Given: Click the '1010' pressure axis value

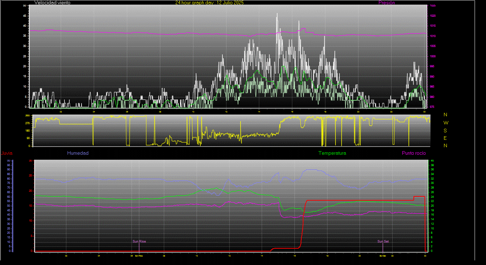Looking at the screenshot, I should click(x=433, y=36).
